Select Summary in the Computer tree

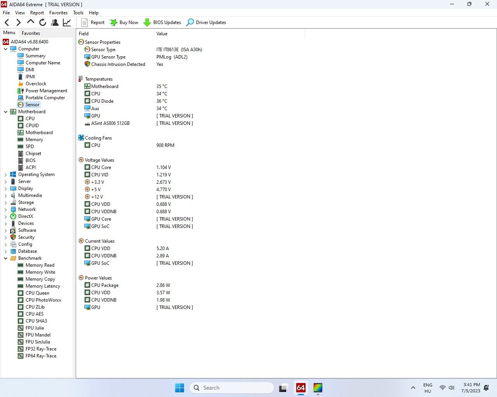[x=35, y=56]
